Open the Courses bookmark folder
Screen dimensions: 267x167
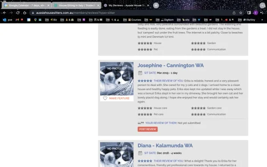click(x=132, y=20)
